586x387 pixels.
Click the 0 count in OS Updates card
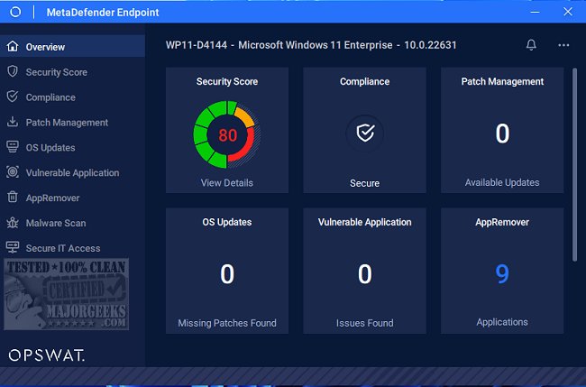pyautogui.click(x=227, y=274)
